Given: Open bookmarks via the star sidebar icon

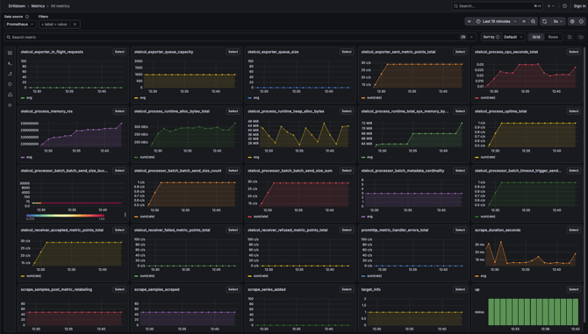Looking at the screenshot, I should pos(10,105).
